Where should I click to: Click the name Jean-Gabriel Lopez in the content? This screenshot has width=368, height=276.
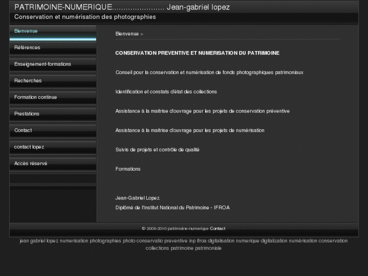tap(138, 198)
